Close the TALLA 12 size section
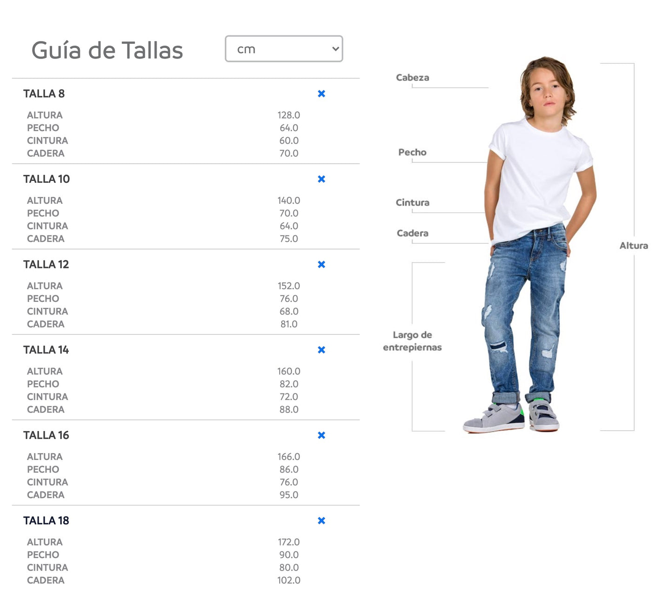This screenshot has height=600, width=670. click(321, 265)
